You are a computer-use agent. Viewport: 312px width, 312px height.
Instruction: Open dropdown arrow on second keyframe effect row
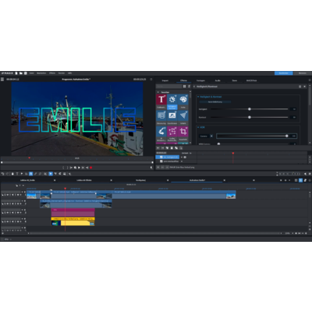pos(182,161)
